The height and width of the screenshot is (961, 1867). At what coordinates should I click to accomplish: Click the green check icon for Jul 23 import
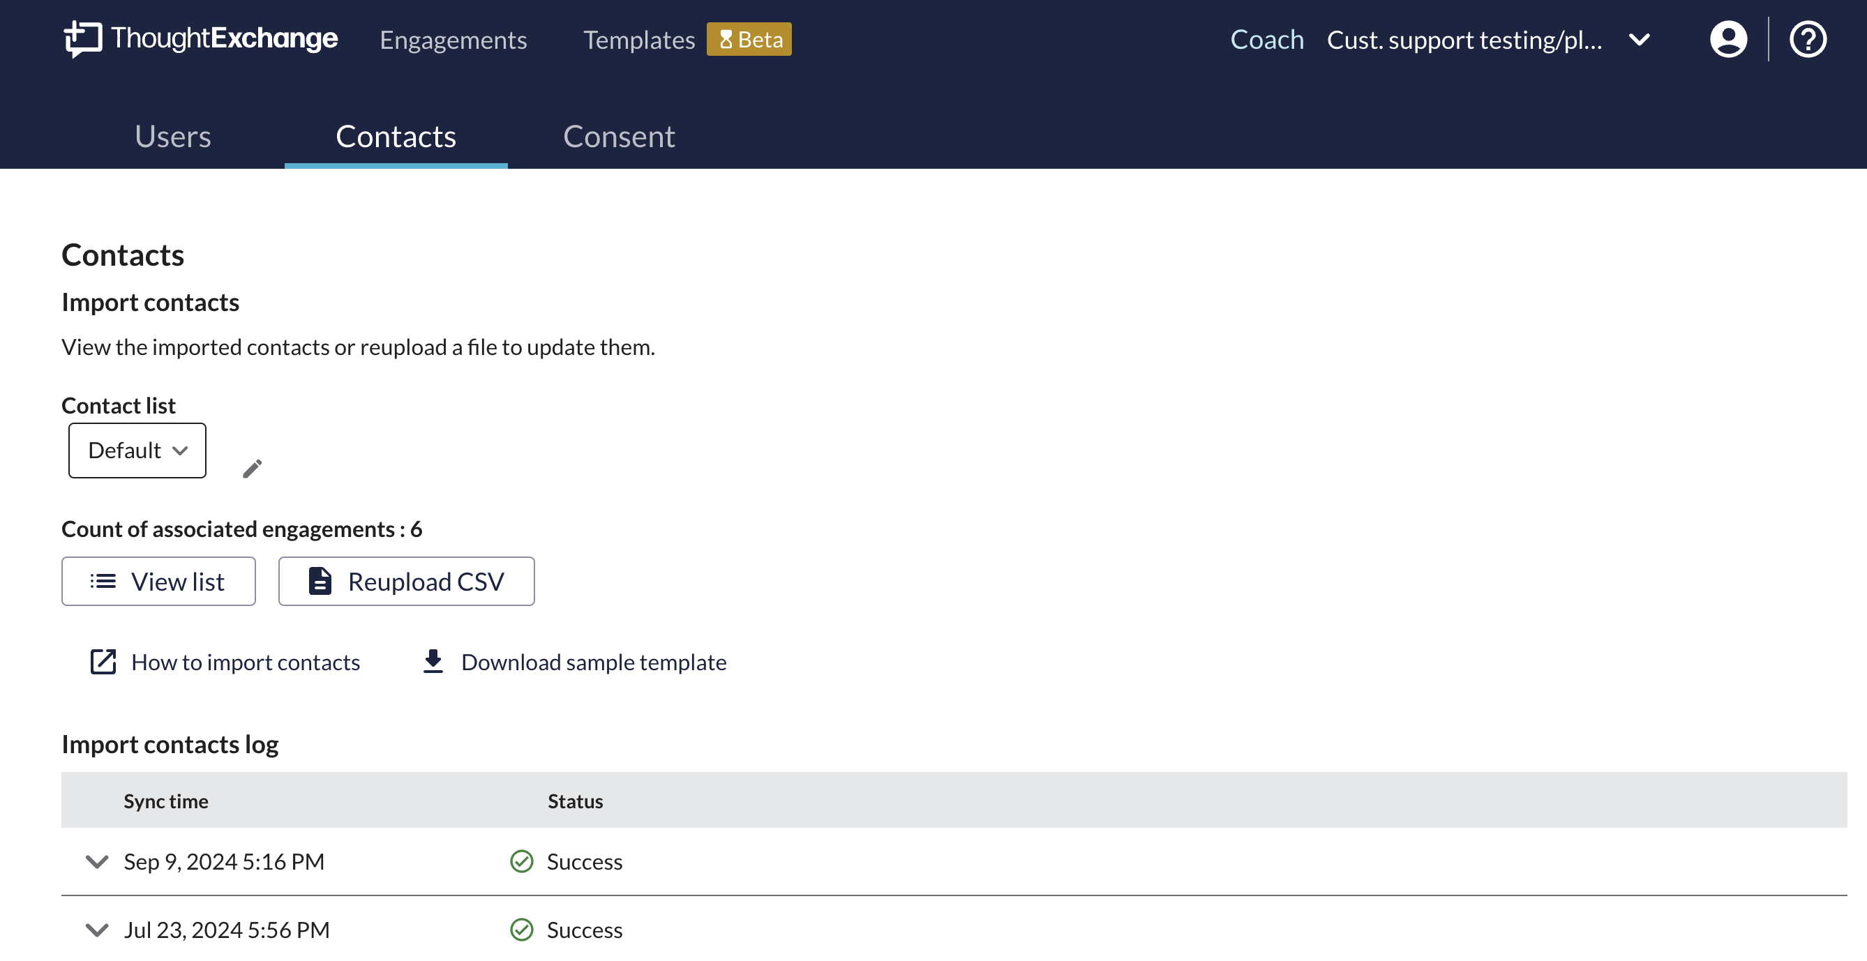(521, 929)
